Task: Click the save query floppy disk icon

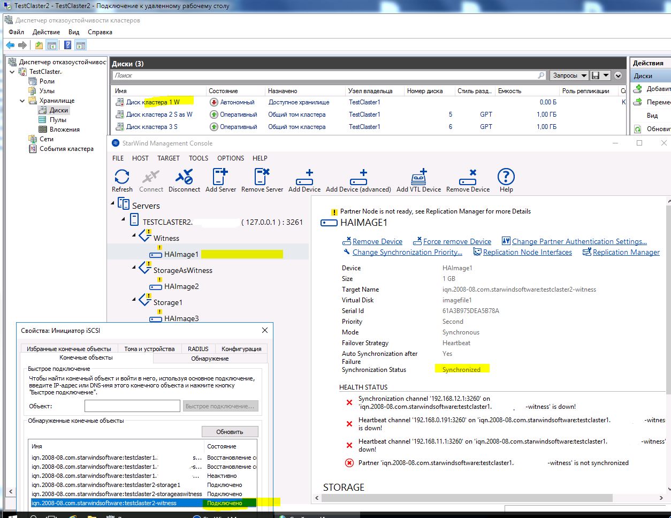Action: coord(596,75)
